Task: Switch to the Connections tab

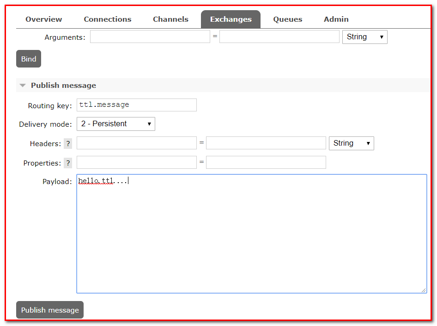Action: (x=108, y=19)
